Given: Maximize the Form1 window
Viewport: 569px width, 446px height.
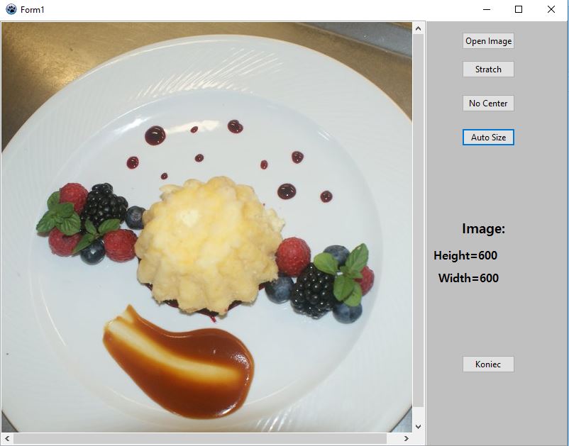Looking at the screenshot, I should point(519,9).
